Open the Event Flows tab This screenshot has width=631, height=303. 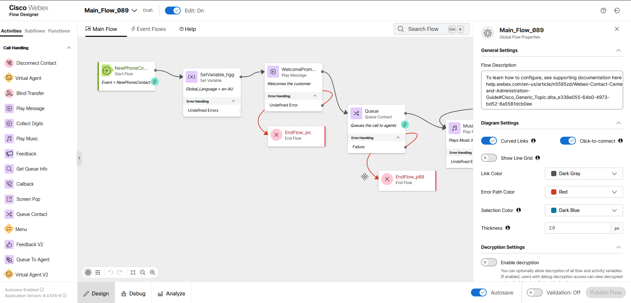149,29
